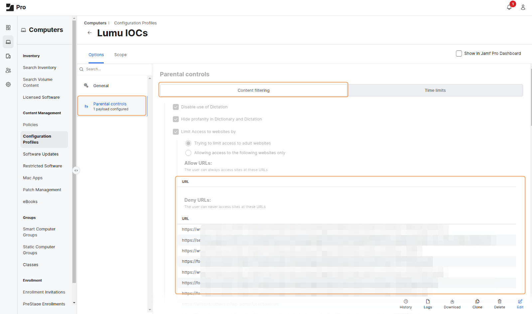This screenshot has height=314, width=532.
Task: Select the General payload section
Action: pyautogui.click(x=101, y=86)
